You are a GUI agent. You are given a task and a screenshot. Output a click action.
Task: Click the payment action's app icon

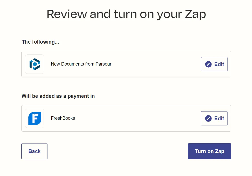click(35, 118)
